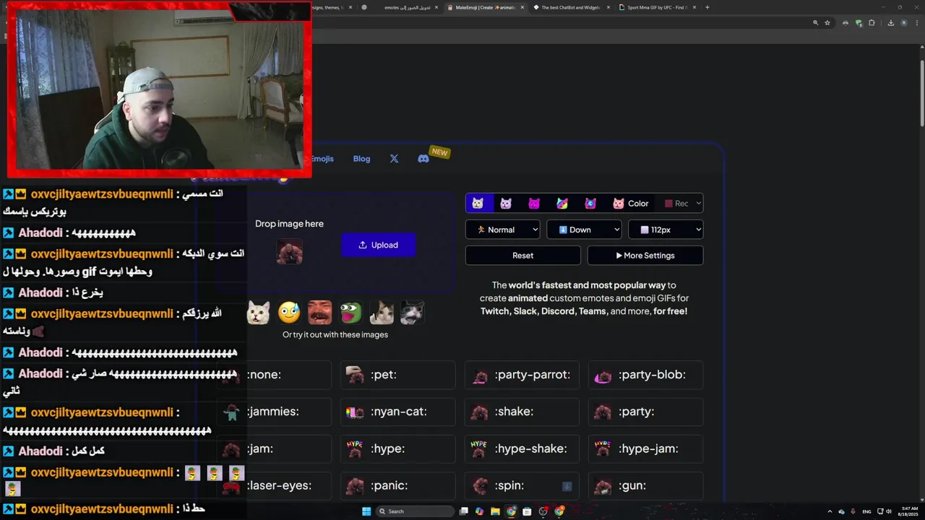Image resolution: width=925 pixels, height=520 pixels.
Task: Select the :party-parrot: emote
Action: (x=522, y=375)
